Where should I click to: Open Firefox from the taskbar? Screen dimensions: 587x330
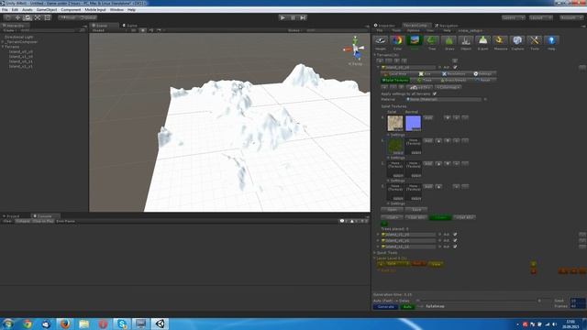pos(65,324)
